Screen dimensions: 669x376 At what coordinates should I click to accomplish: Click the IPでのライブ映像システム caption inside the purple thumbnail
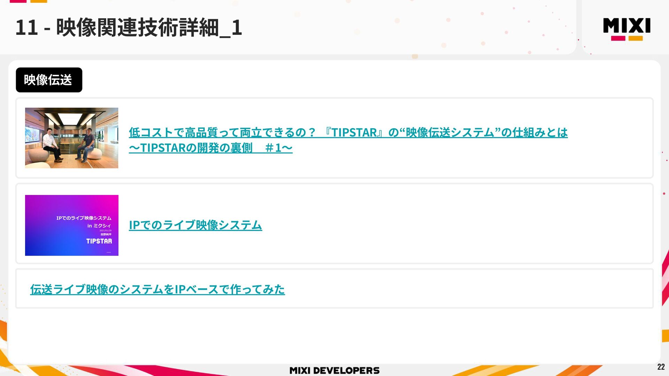pos(84,218)
